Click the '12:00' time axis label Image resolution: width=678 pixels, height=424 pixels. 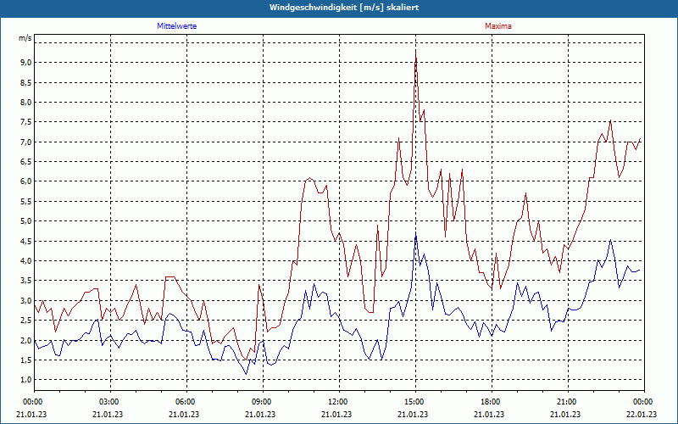click(336, 402)
